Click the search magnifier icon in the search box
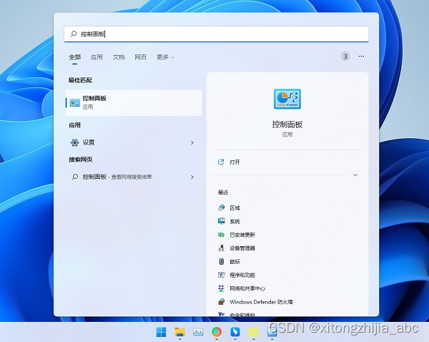Viewport: 429px width, 342px height. [x=74, y=34]
